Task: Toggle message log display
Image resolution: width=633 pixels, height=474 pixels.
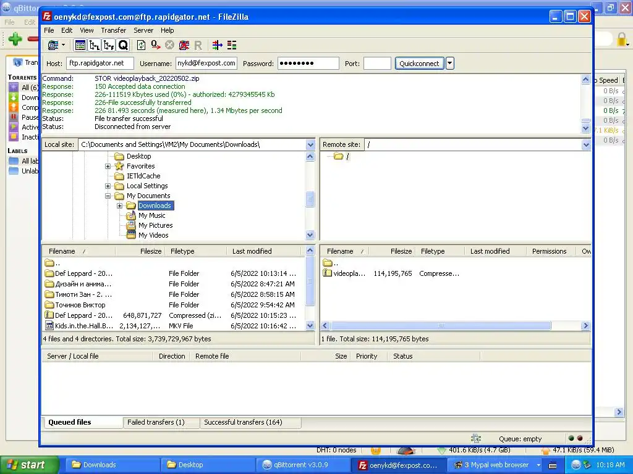Action: click(x=80, y=45)
